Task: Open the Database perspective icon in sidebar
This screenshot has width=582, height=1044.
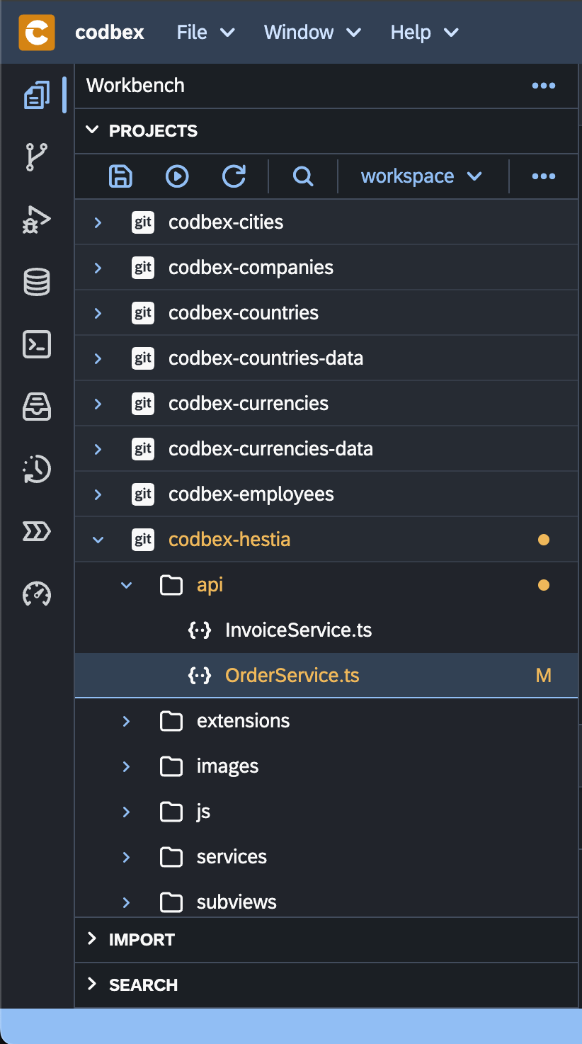Action: [x=37, y=282]
